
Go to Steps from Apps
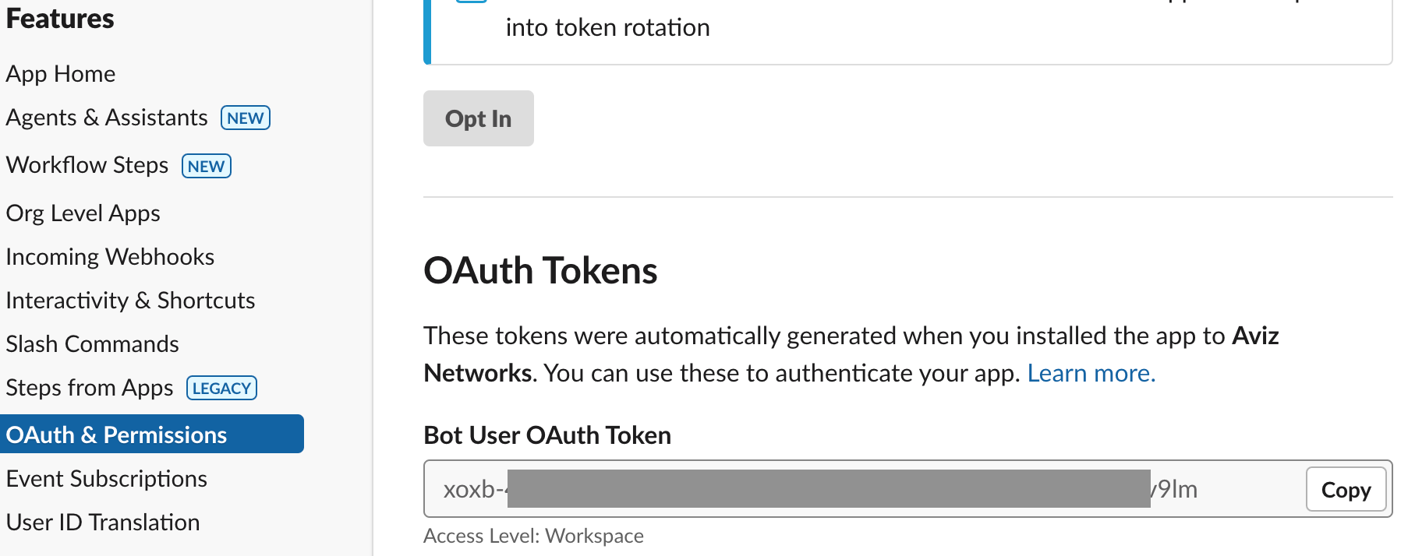click(x=90, y=388)
